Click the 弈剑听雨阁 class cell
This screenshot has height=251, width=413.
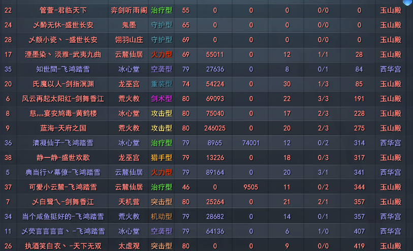[x=129, y=10]
